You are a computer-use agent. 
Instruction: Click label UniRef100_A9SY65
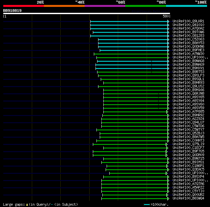click(x=188, y=97)
